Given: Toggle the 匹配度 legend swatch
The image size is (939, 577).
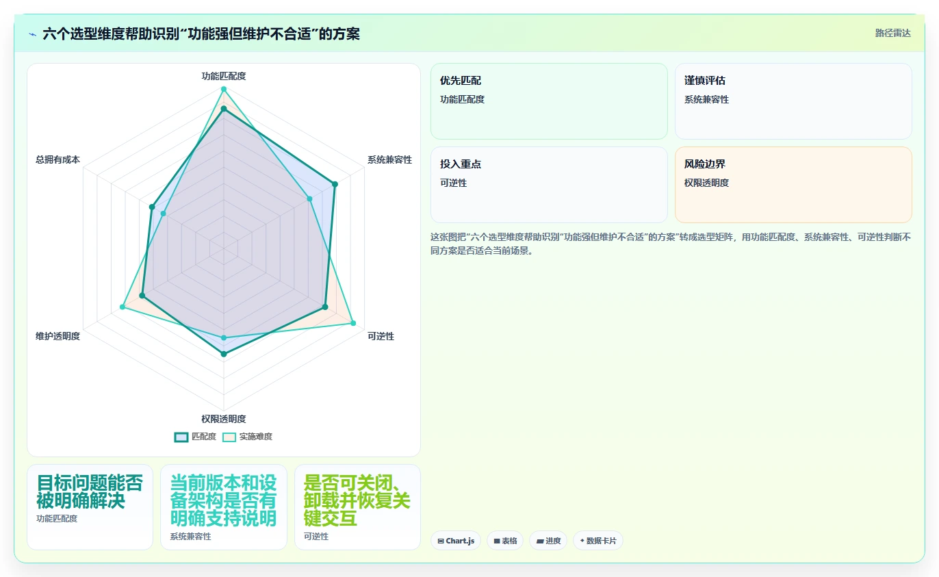Looking at the screenshot, I should tap(181, 437).
